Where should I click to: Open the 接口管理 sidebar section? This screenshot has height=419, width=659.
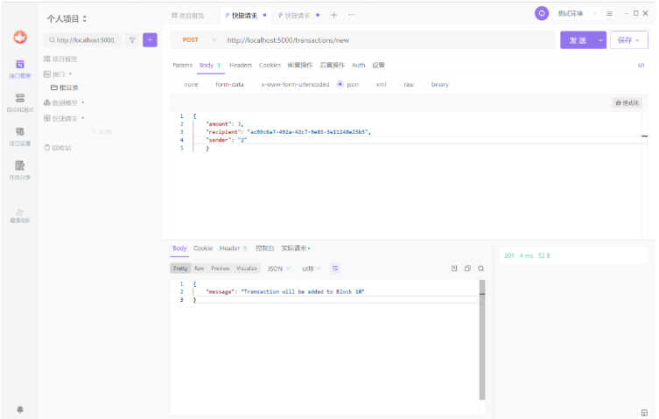[20, 69]
